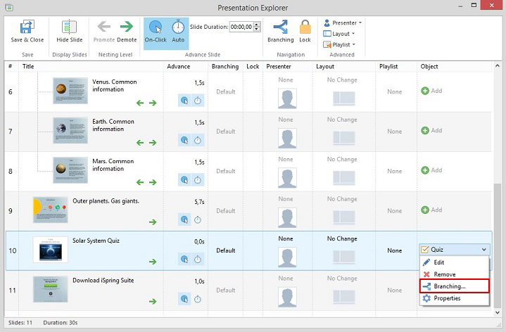Viewport: 506px width, 332px height.
Task: Select the Download iSpring Suite slide thumbnail
Action: click(x=51, y=288)
